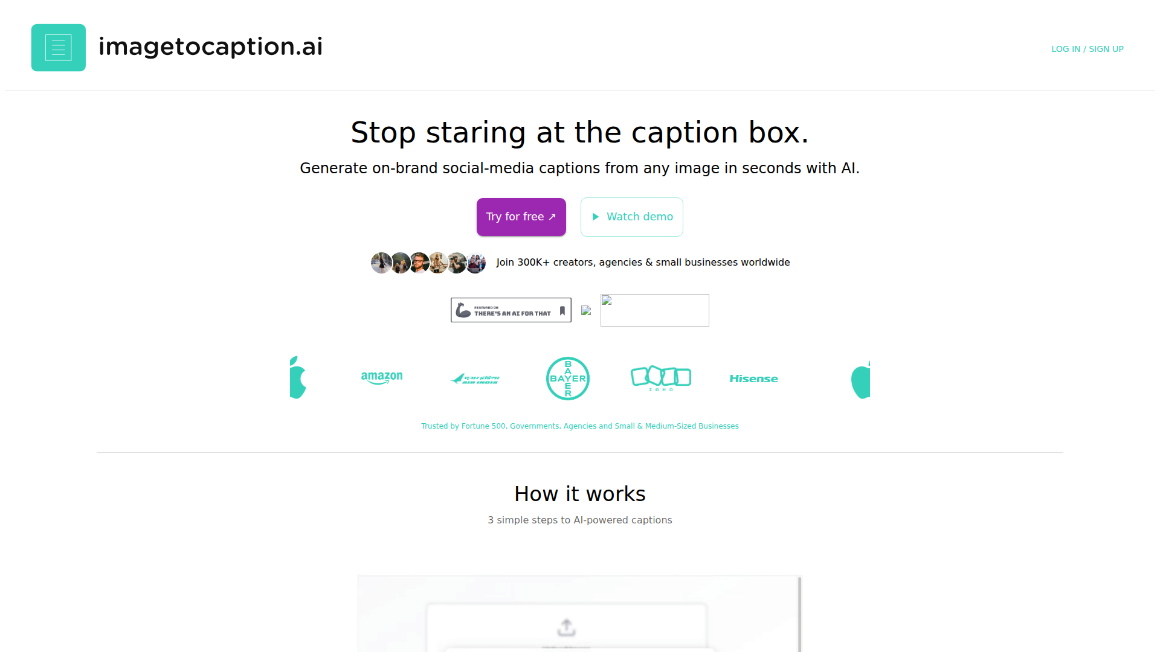This screenshot has height=652, width=1160.
Task: Click the last creator avatar photo
Action: 475,263
